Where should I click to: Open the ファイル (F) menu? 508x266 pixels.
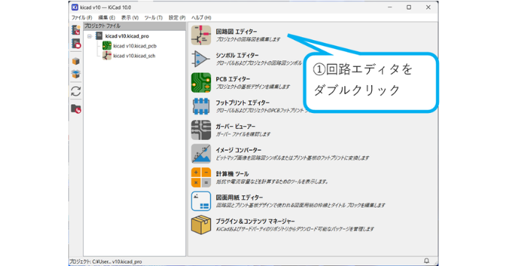click(82, 17)
